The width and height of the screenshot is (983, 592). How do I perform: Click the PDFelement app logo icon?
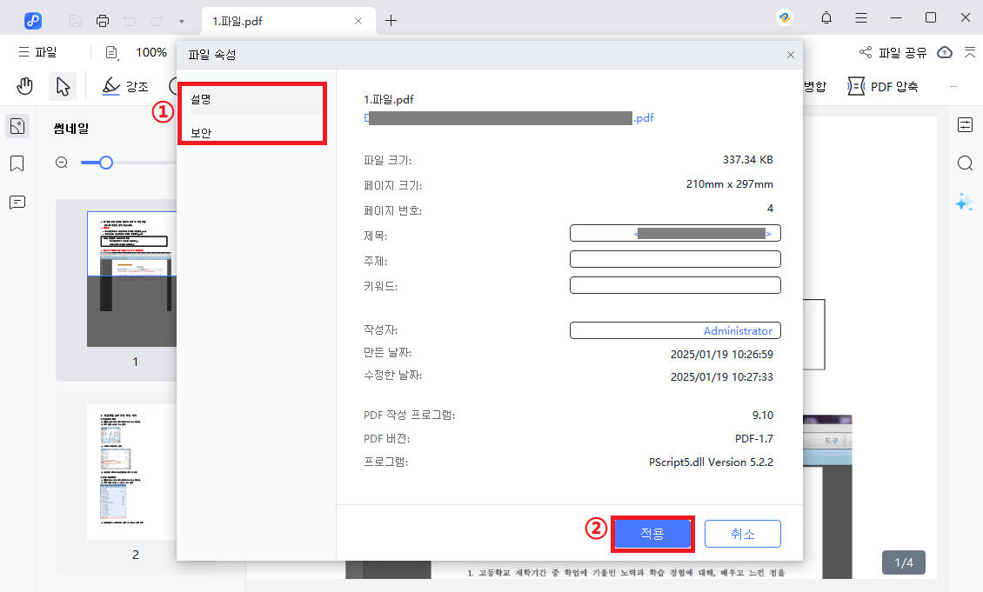(x=32, y=21)
